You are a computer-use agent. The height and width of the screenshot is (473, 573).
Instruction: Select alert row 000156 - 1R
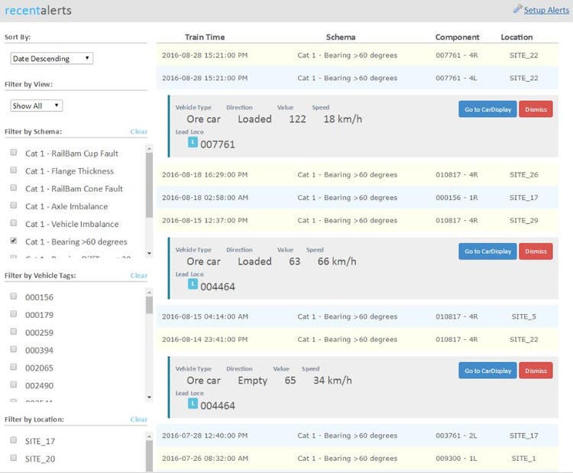[357, 197]
